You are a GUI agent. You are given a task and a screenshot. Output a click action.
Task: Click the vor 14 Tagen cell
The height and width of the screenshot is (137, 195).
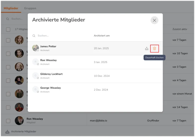click(180, 107)
